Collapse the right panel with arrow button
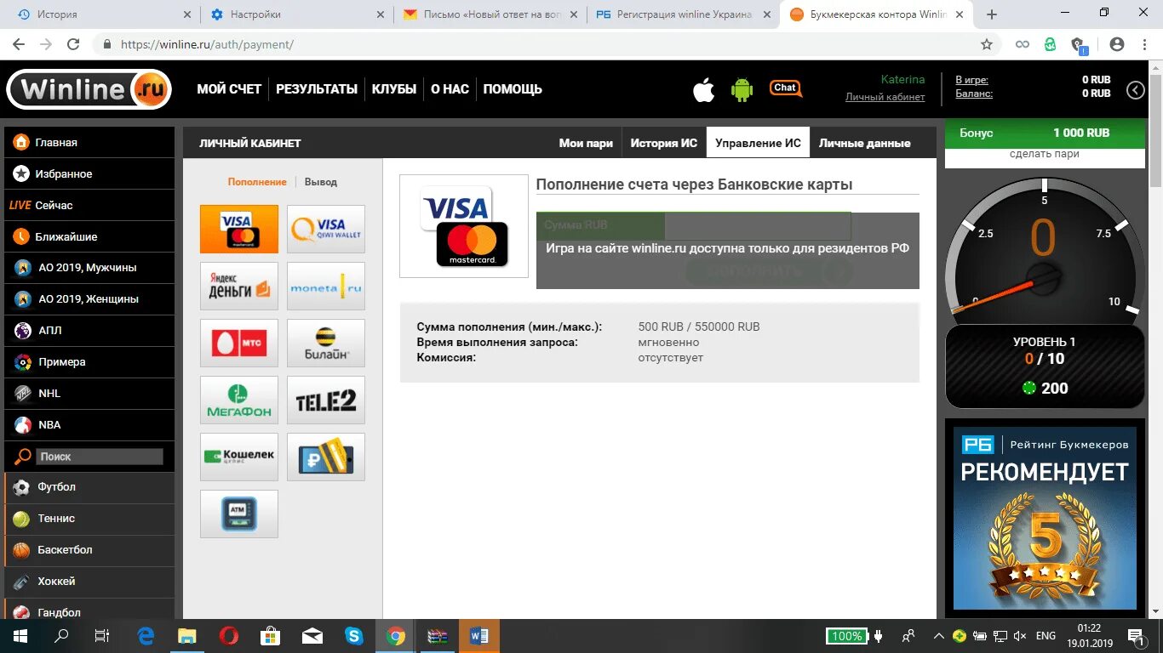Viewport: 1163px width, 653px height. pyautogui.click(x=1136, y=90)
